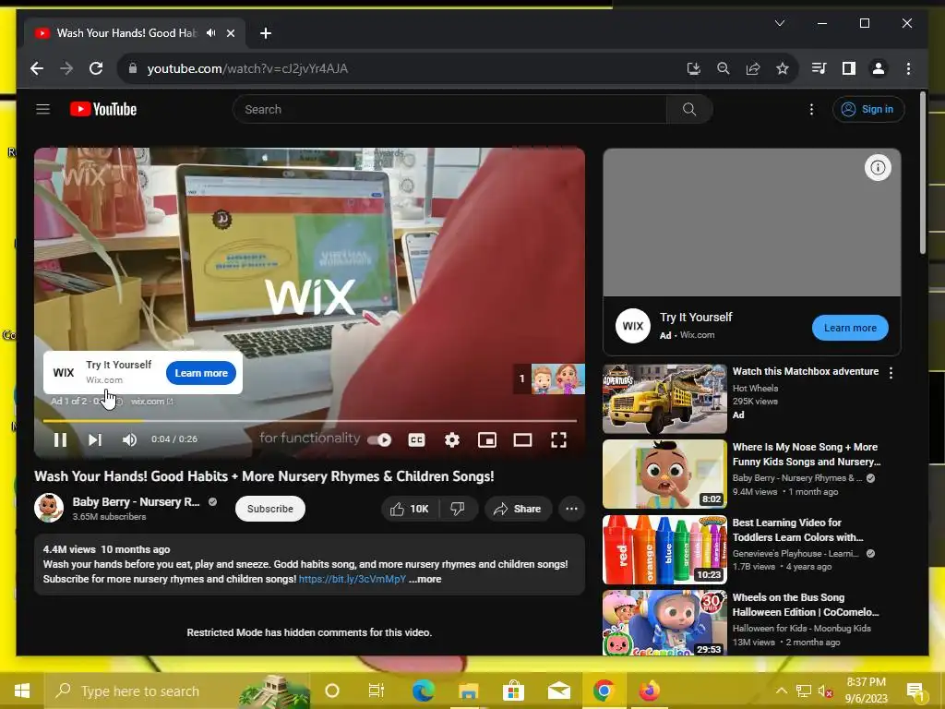Launch Microsoft Edge from the taskbar
Image resolution: width=945 pixels, height=709 pixels.
click(423, 691)
